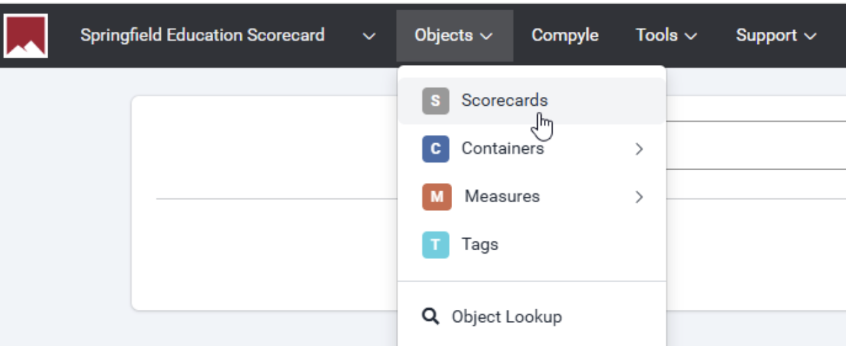
Task: Open Object Lookup from the menu
Action: tap(506, 317)
